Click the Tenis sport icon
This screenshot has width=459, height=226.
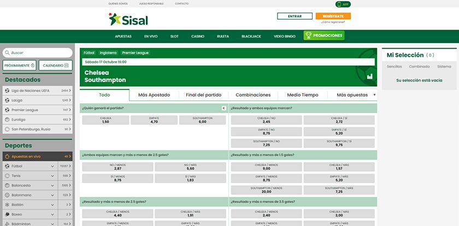tap(7, 176)
